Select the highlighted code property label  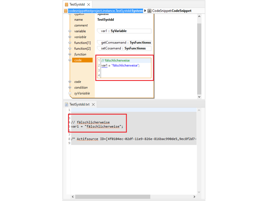pos(82,60)
